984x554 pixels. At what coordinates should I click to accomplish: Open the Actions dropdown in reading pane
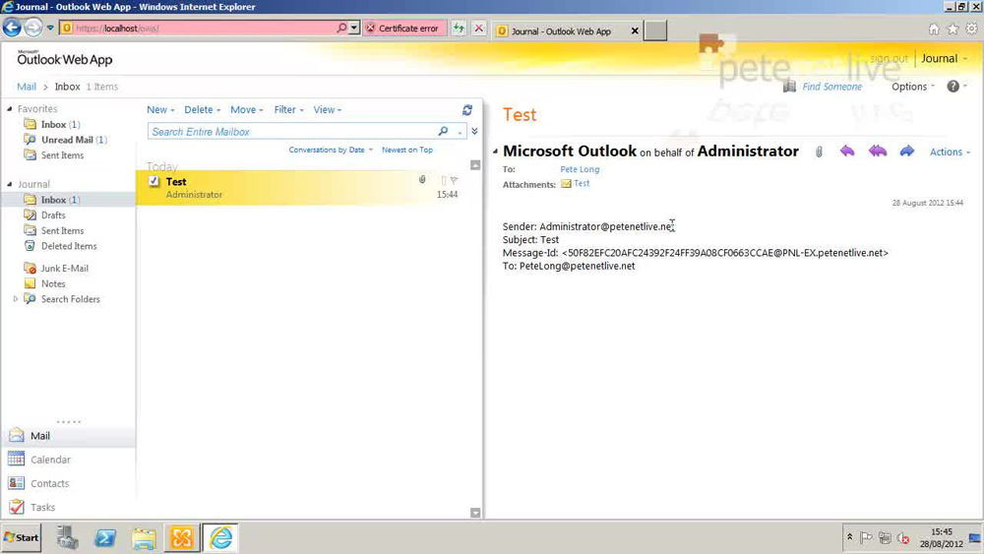tap(950, 152)
